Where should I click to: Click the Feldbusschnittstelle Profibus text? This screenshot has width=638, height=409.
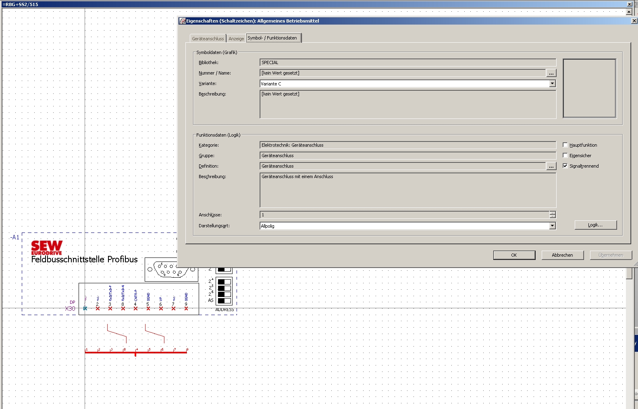click(x=85, y=260)
